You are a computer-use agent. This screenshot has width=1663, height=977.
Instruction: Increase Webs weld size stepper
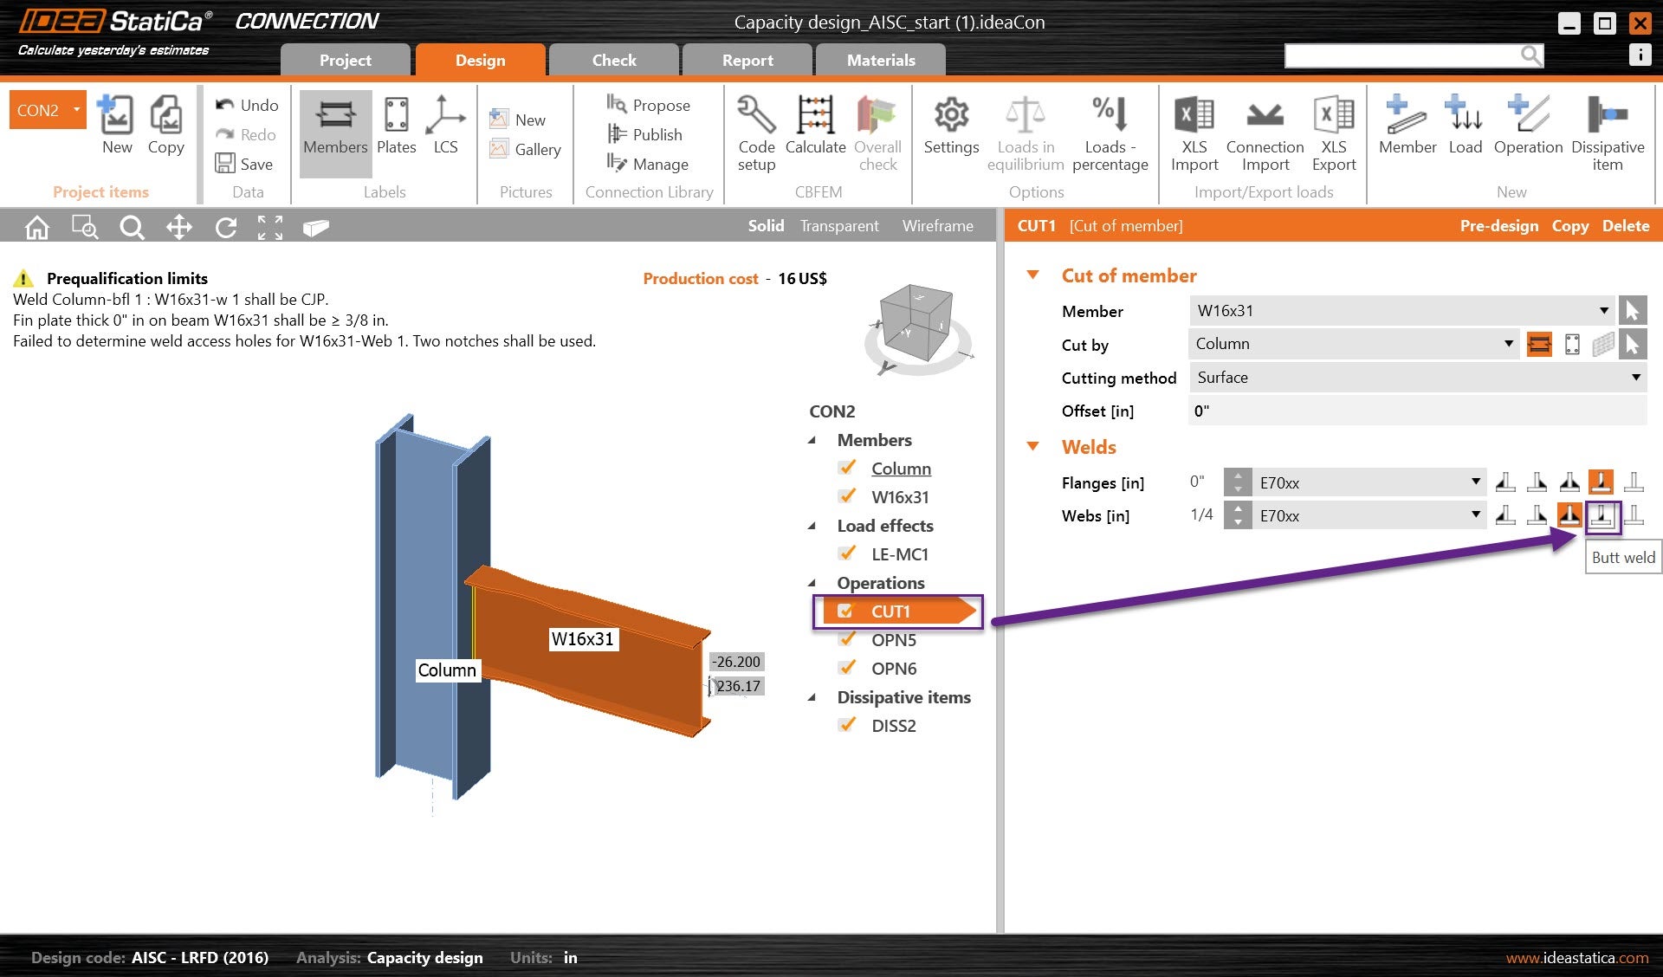pyautogui.click(x=1238, y=508)
